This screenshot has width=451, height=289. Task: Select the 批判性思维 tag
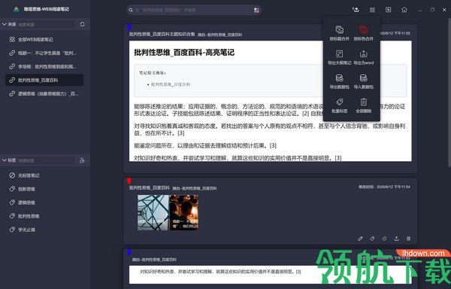tap(44, 216)
